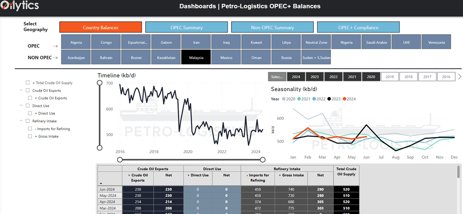Select Libya country button
463x214 pixels.
[x=286, y=42]
